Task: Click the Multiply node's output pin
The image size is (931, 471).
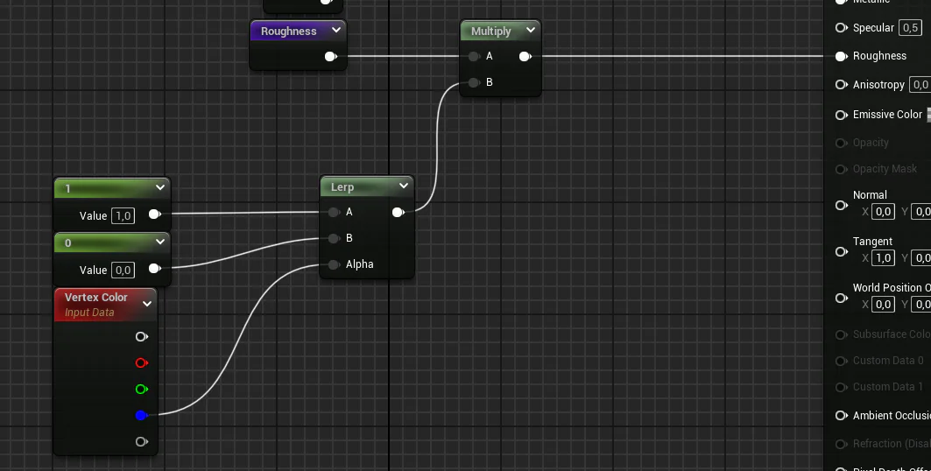Action: click(x=525, y=57)
